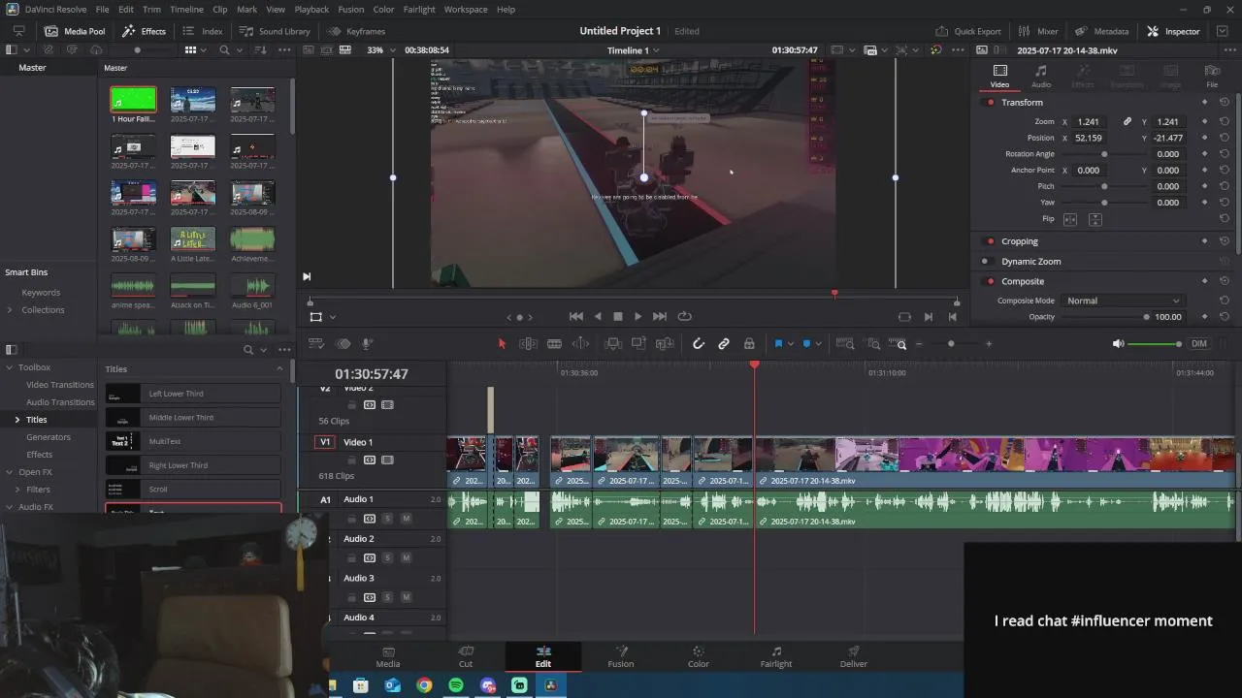Mute the monitor speaker volume icon
1242x698 pixels.
tap(1118, 344)
